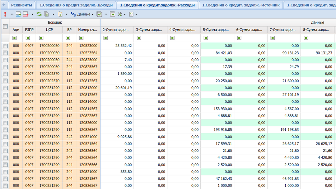Screen dimensions: 336x189
Task: Select account number cell 120826000
Action: tap(88, 122)
